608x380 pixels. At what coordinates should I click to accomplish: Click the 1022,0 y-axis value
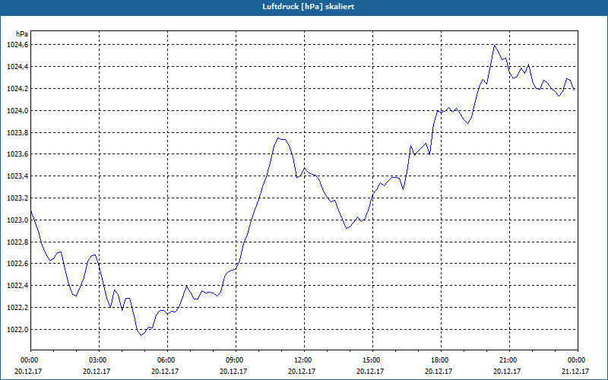point(17,330)
